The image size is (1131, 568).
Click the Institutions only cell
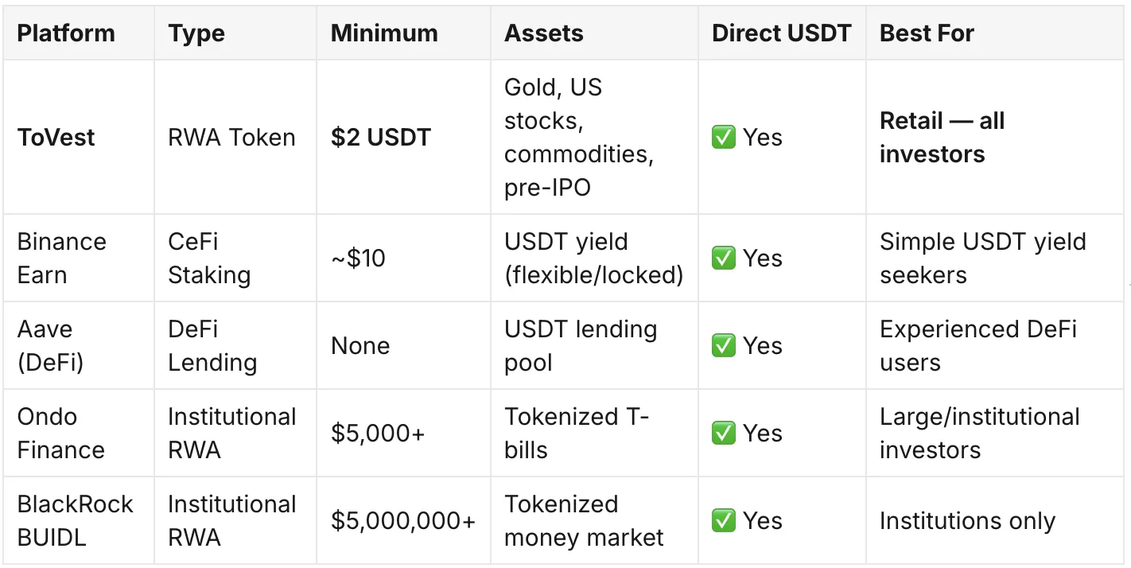pos(967,521)
